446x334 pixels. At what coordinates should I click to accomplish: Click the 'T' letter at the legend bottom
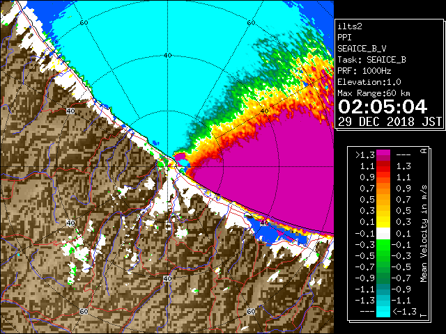point(424,315)
